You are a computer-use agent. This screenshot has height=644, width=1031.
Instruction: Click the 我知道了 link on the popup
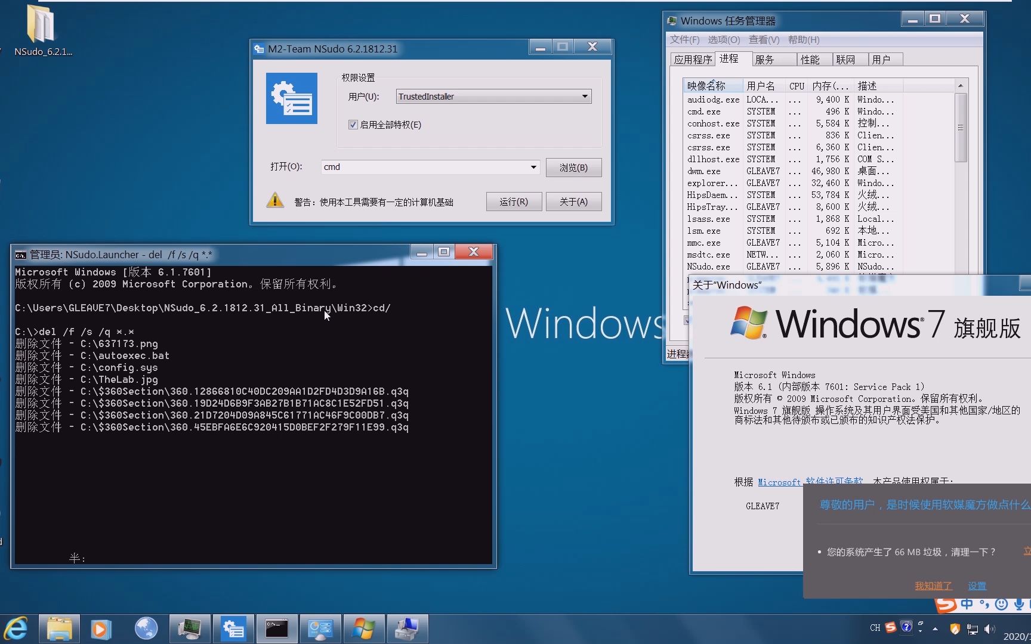[x=933, y=586]
